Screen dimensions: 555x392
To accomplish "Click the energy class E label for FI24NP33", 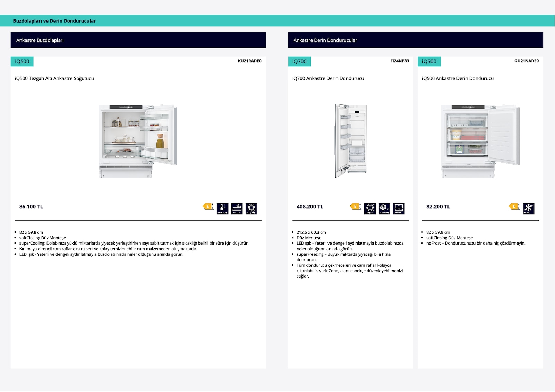I will click(x=355, y=206).
